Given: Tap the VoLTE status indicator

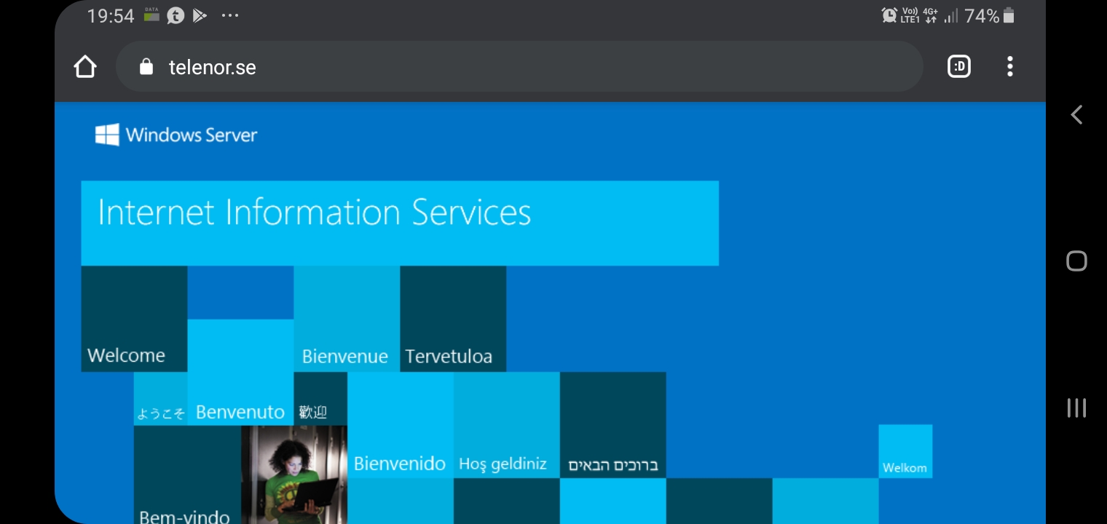Looking at the screenshot, I should pyautogui.click(x=910, y=15).
